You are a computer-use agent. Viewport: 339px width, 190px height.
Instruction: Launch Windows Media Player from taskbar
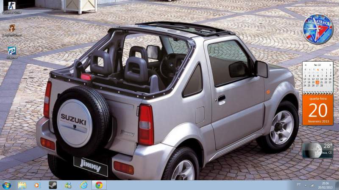tap(37, 185)
